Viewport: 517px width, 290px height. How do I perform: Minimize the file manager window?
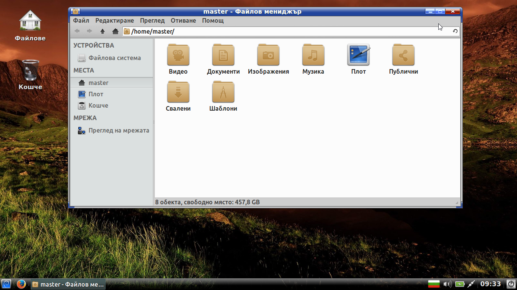tap(430, 11)
